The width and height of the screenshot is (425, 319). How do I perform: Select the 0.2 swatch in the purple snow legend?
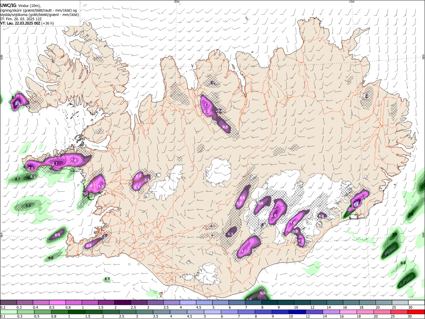point(8,302)
